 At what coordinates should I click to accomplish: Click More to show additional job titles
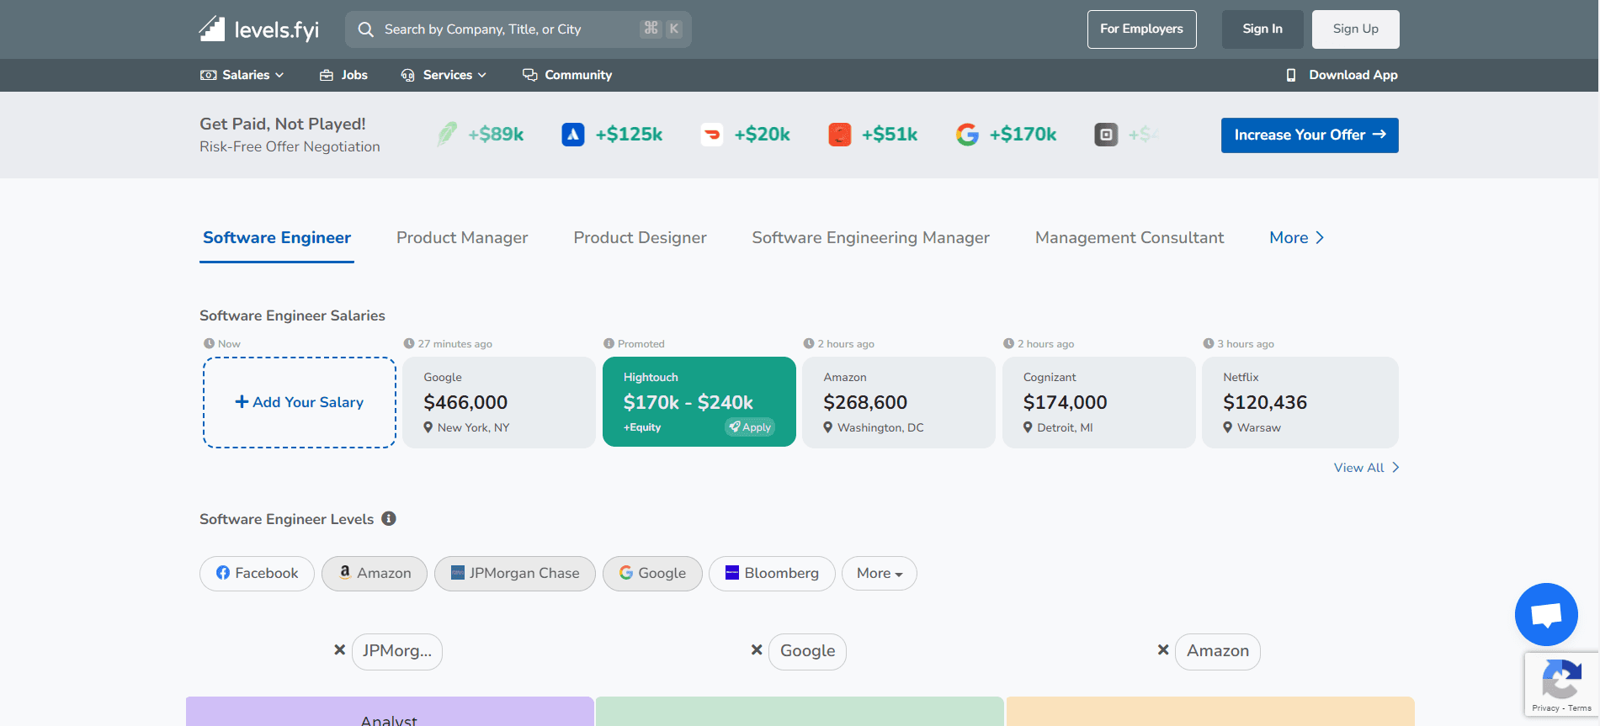pyautogui.click(x=1297, y=238)
